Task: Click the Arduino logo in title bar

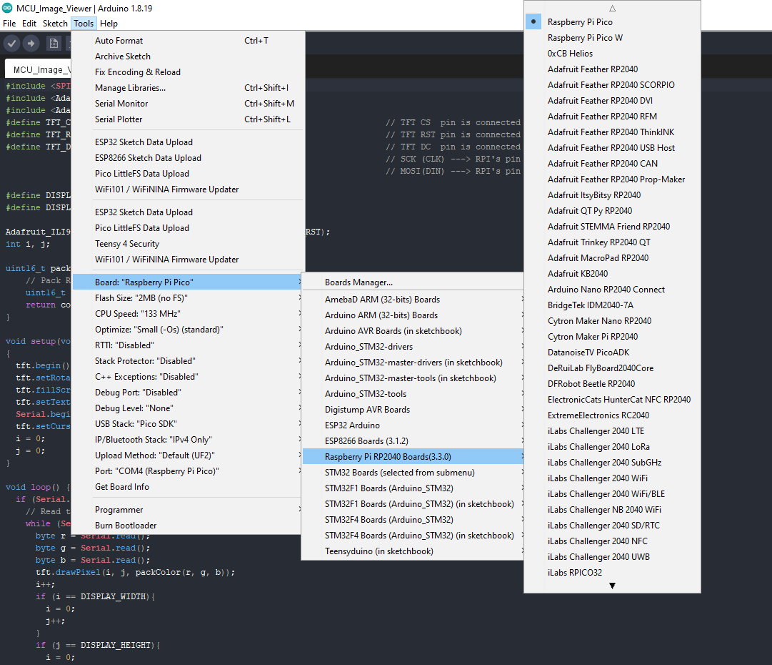Action: (7, 8)
